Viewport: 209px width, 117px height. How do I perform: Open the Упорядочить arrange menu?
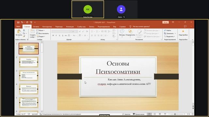pos(130,33)
